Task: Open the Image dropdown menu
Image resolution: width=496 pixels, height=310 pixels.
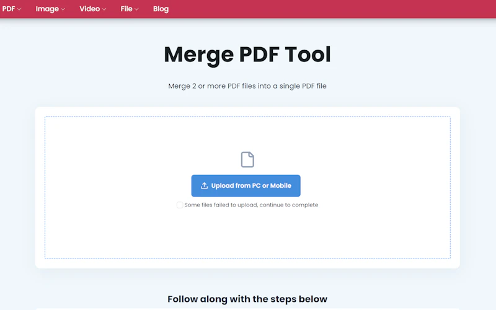Action: (x=50, y=9)
